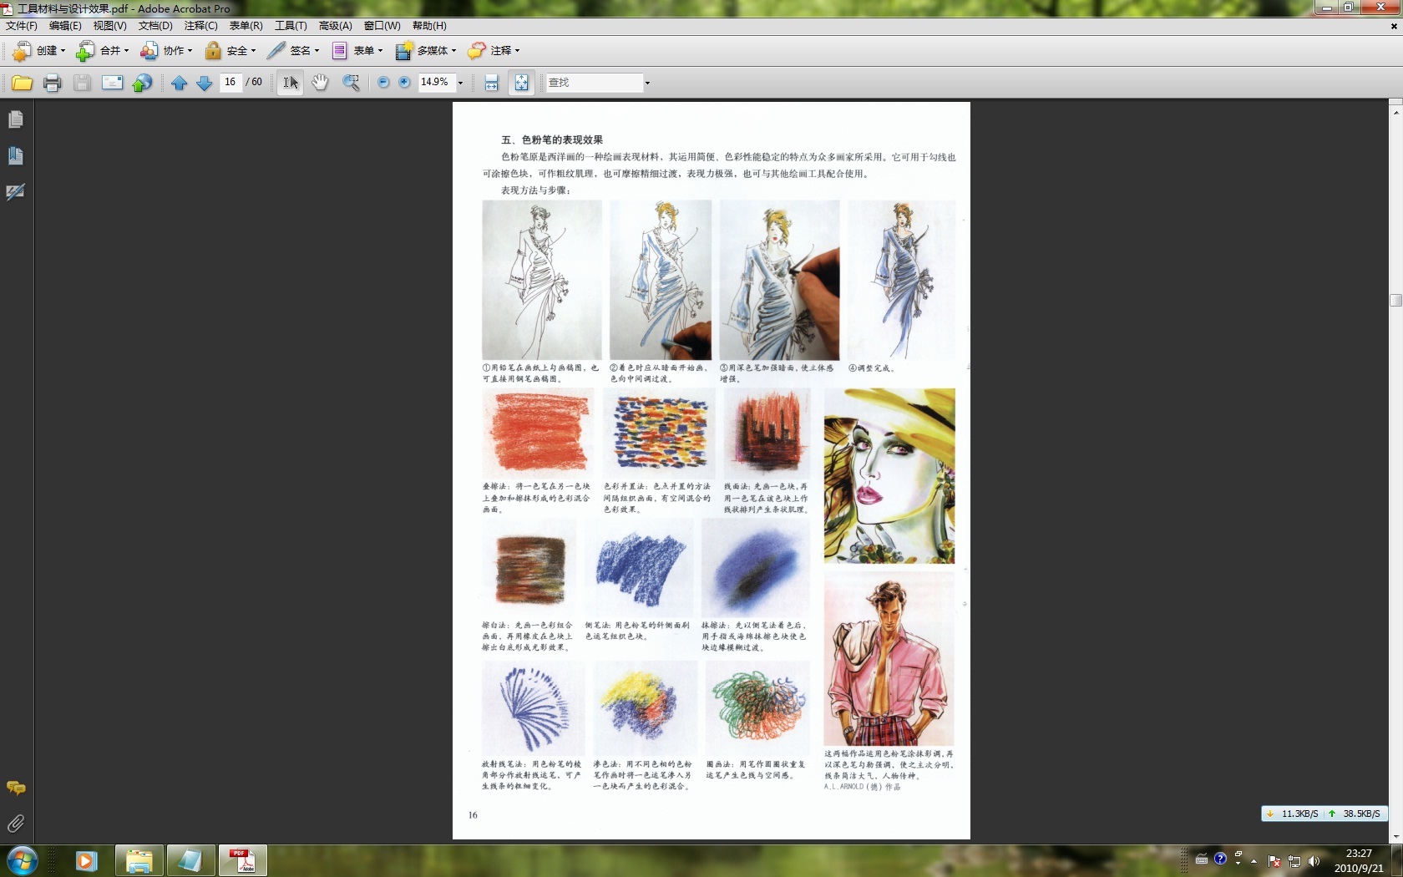1403x877 pixels.
Task: Click the zoom percentage field 14.9%
Action: click(435, 82)
